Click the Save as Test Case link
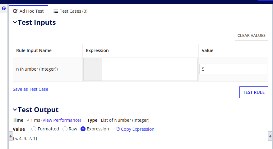 pos(30,89)
